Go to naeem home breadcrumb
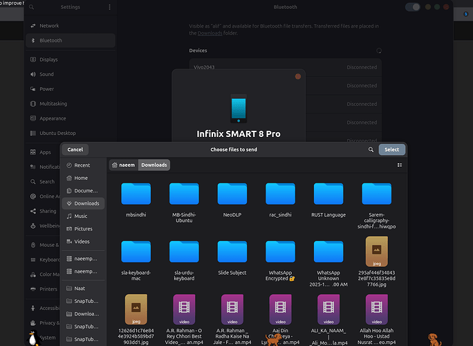 (x=124, y=165)
